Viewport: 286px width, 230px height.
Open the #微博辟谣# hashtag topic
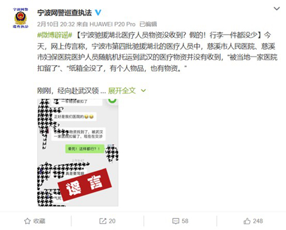tap(55, 35)
